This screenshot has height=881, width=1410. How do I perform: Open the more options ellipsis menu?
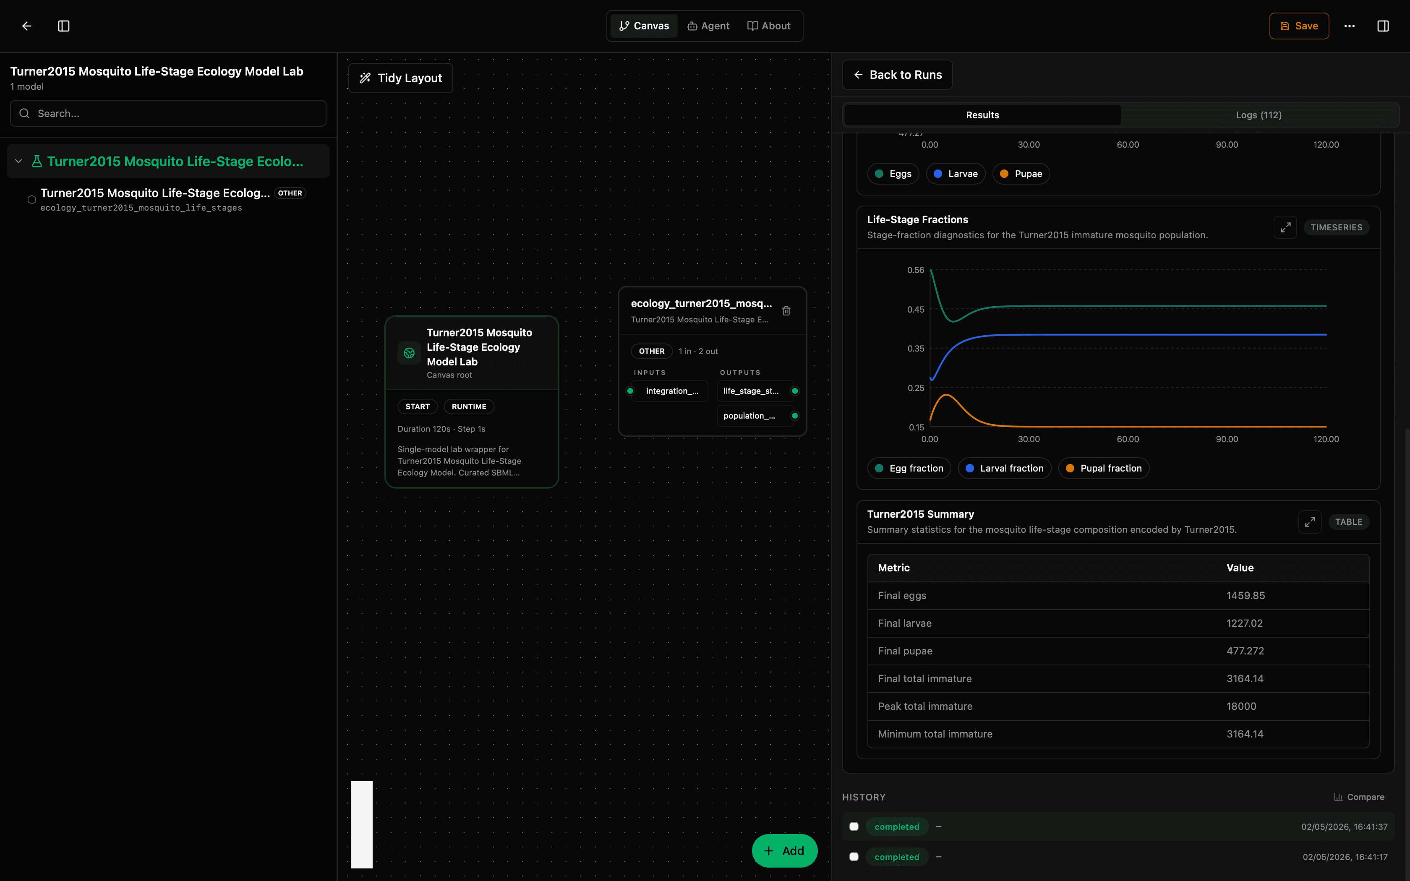(1350, 26)
